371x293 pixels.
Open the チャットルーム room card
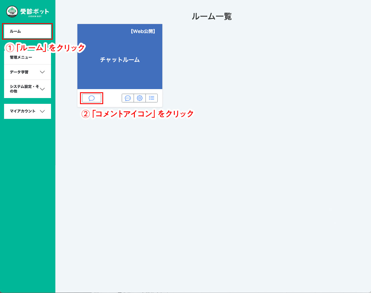click(120, 57)
